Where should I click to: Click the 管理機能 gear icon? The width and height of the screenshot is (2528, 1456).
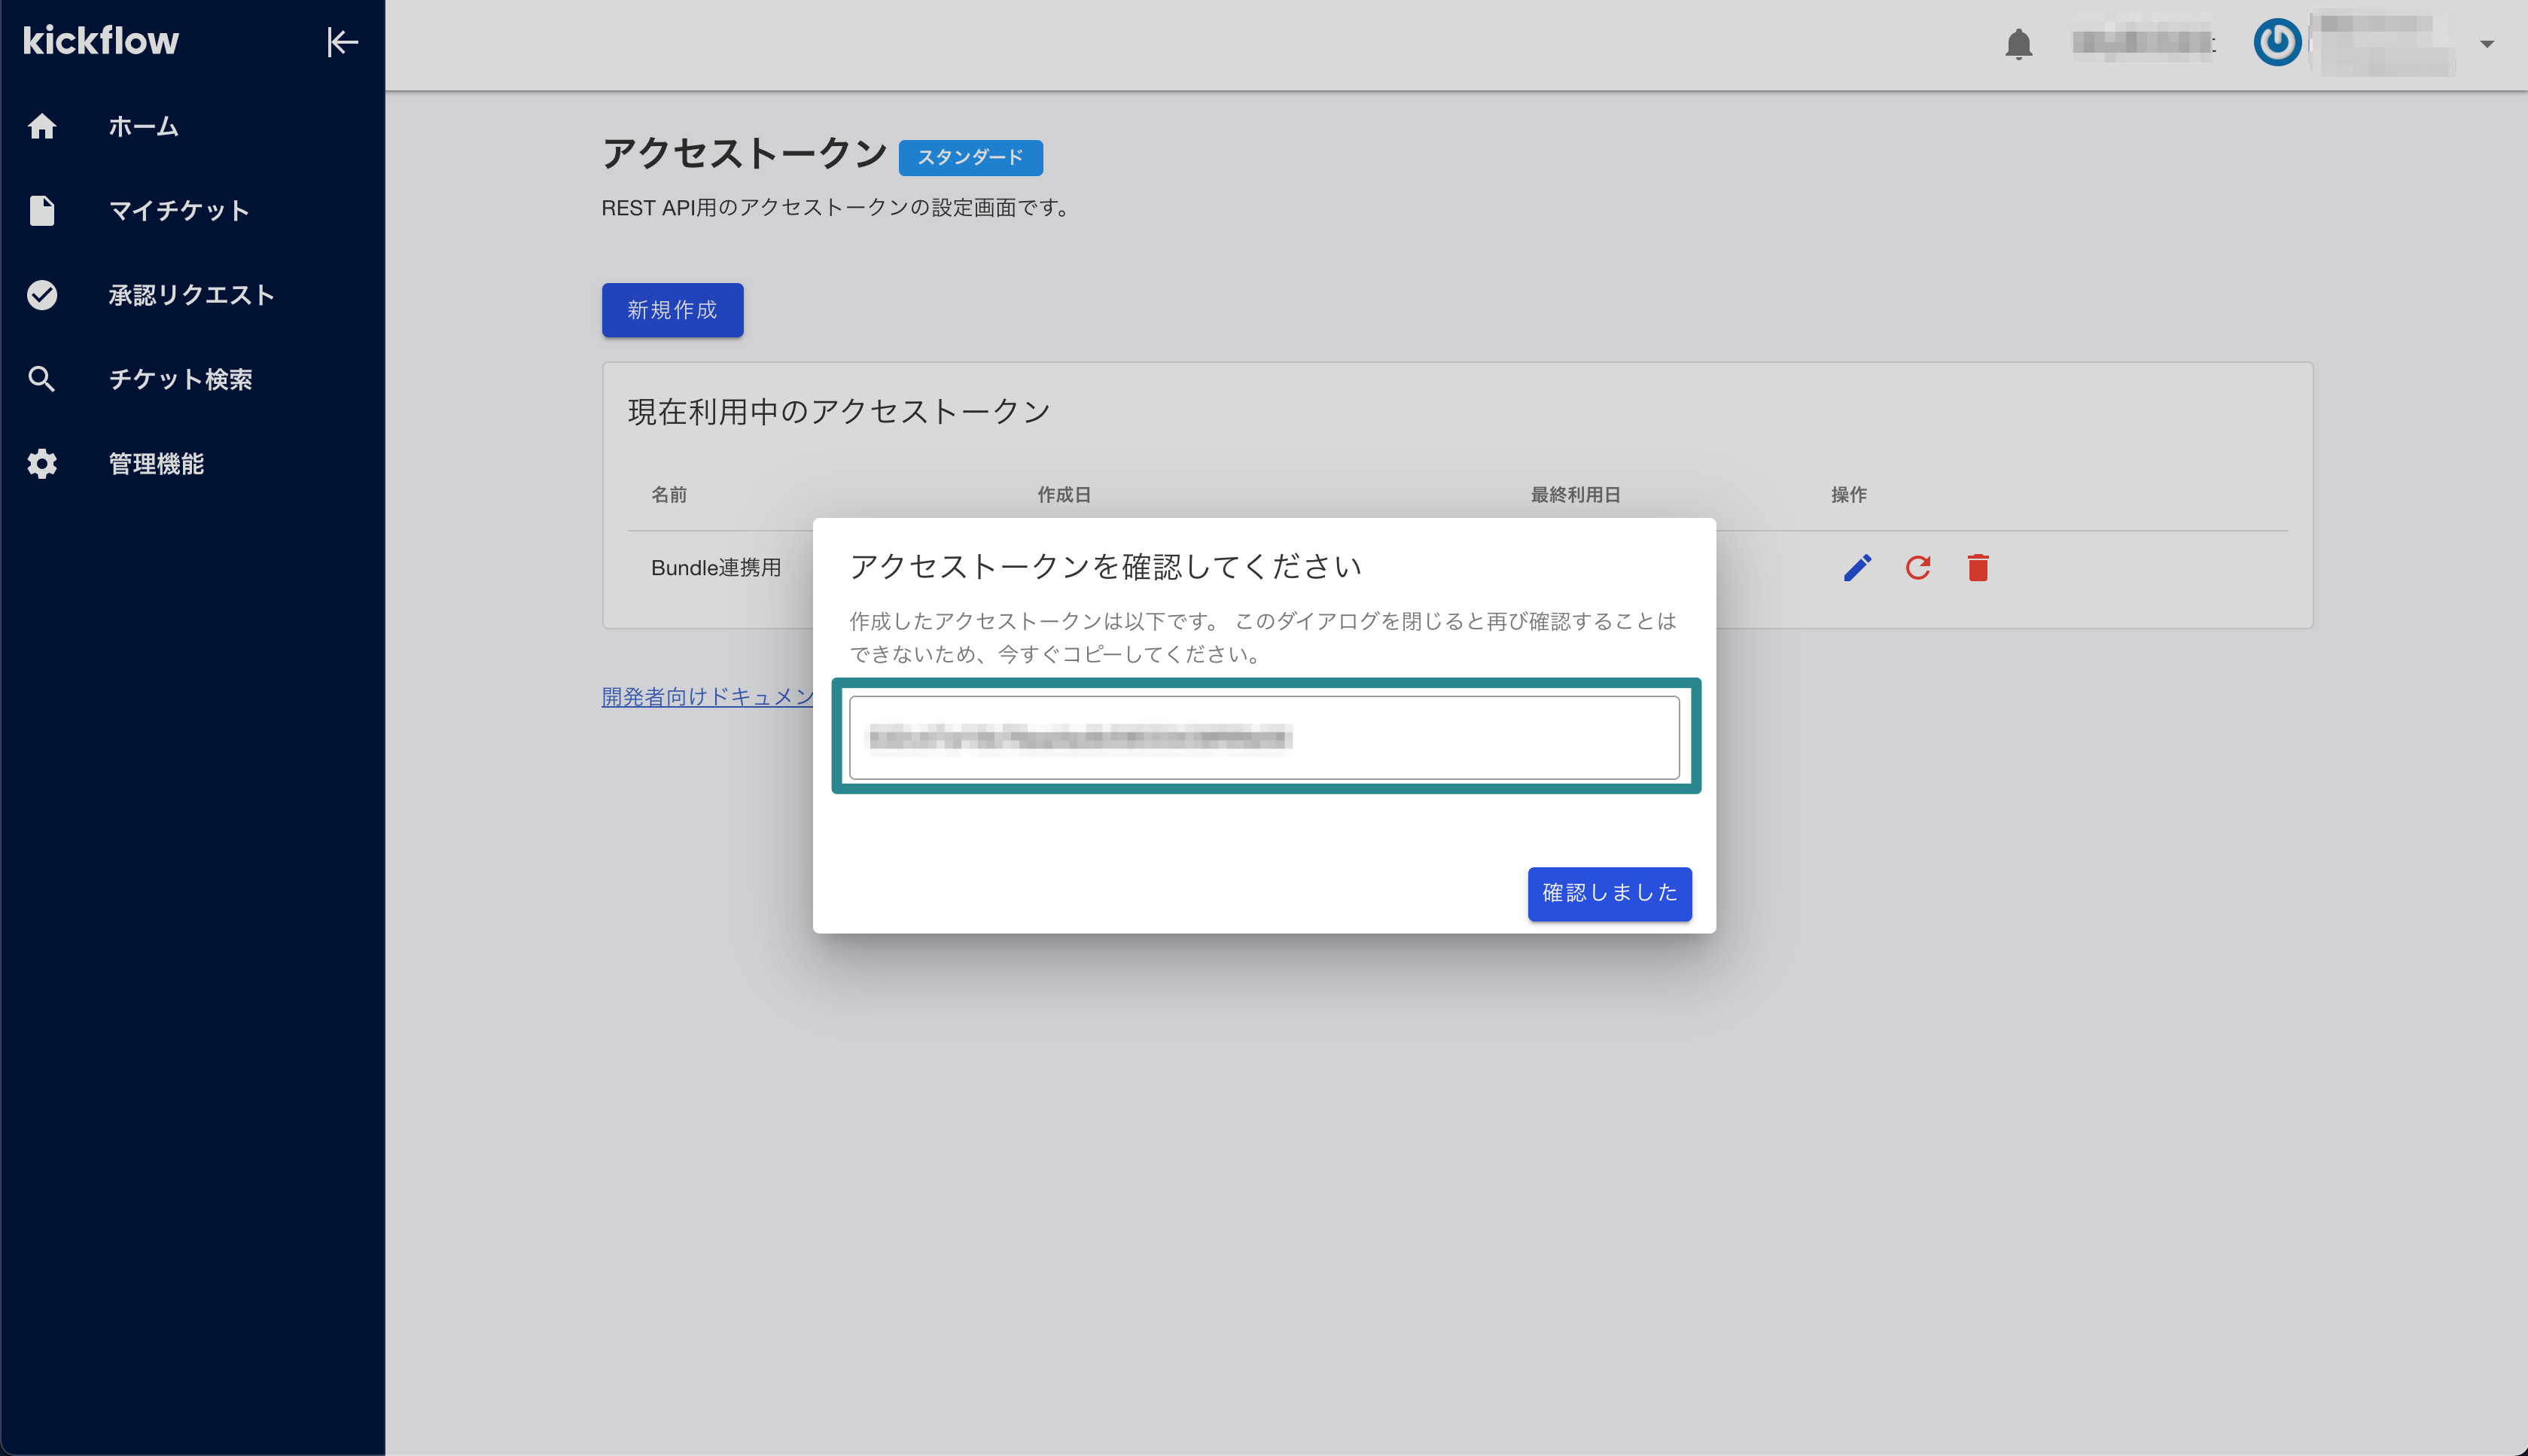pos(42,464)
